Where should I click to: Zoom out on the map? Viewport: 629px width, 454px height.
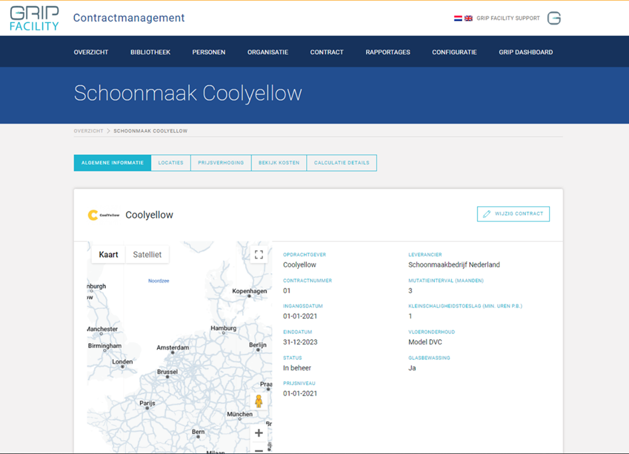tap(259, 450)
